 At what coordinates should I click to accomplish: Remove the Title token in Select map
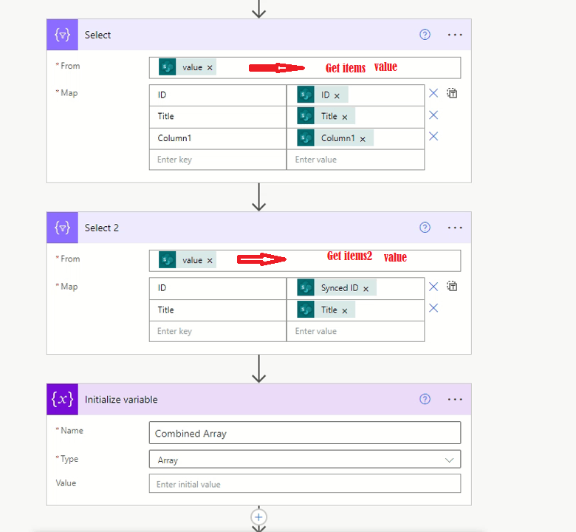click(345, 117)
